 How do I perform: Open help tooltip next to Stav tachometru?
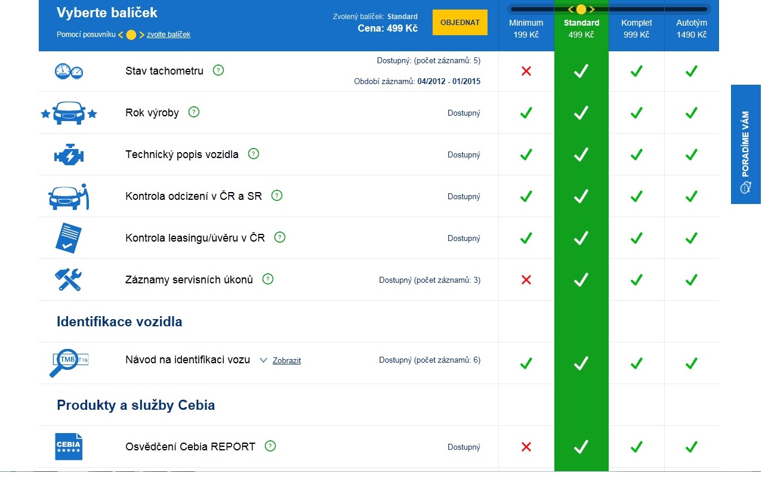218,70
